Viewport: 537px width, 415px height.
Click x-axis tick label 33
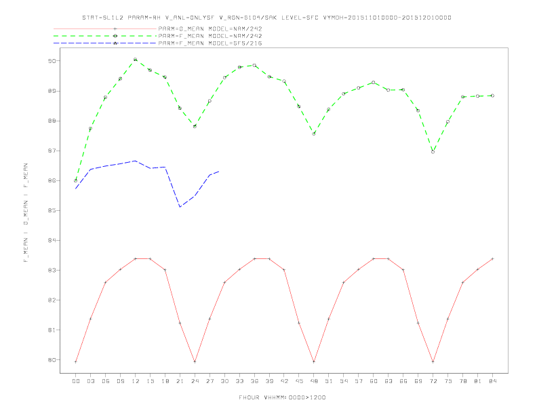pyautogui.click(x=239, y=381)
